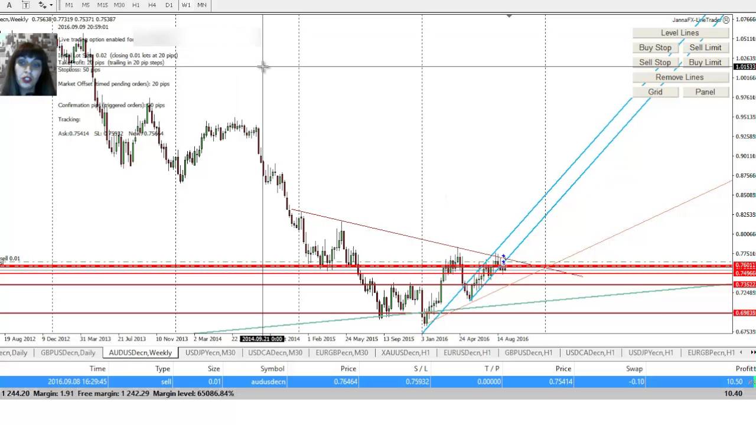The width and height of the screenshot is (756, 425).
Task: Place a Sell Limit line
Action: tap(705, 48)
